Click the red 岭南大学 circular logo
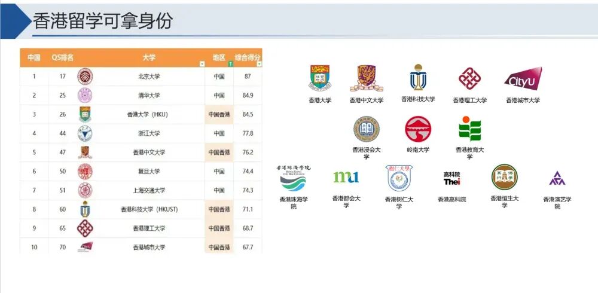The image size is (598, 293). tap(418, 129)
